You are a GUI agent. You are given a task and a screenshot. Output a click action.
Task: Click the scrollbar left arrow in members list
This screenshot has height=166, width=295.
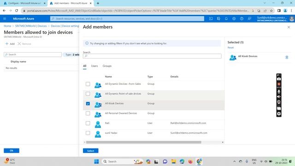click(85, 142)
